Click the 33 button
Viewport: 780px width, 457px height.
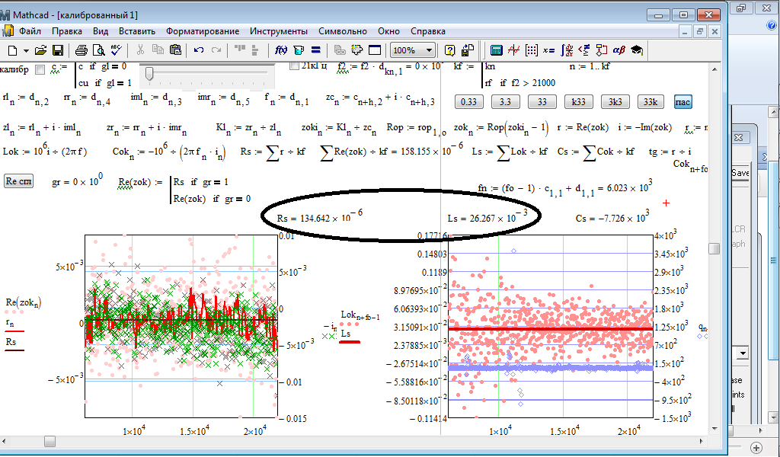(x=542, y=102)
